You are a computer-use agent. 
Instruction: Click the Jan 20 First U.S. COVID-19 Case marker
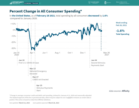[x=29, y=61]
